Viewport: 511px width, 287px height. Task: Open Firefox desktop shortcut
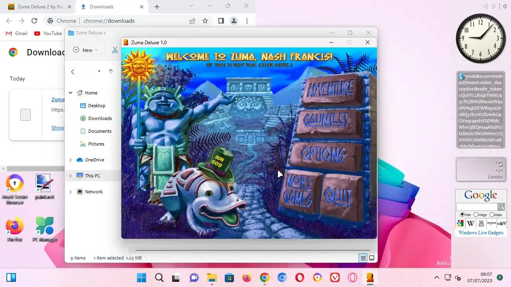(x=15, y=230)
